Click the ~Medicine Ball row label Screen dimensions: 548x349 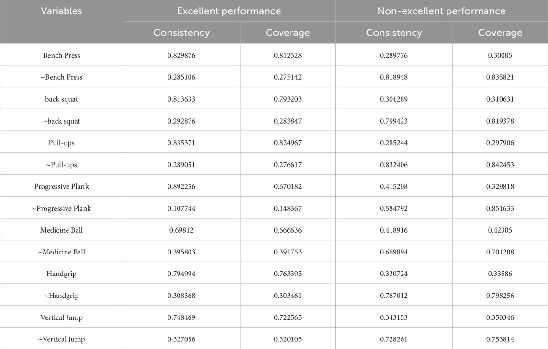tap(61, 252)
